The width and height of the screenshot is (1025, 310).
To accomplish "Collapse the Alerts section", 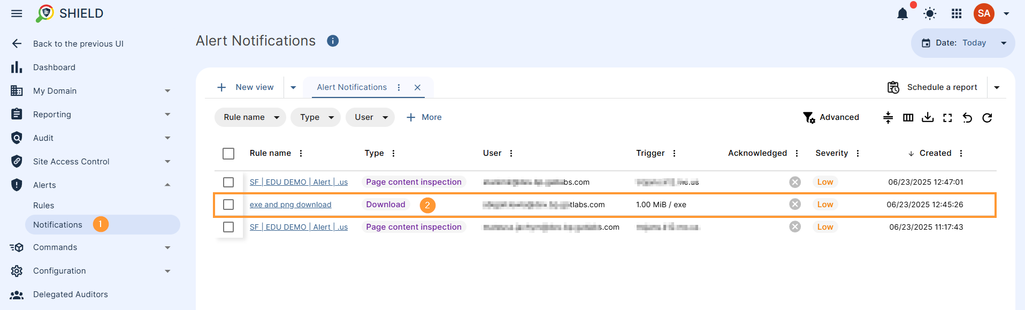I will pyautogui.click(x=91, y=185).
